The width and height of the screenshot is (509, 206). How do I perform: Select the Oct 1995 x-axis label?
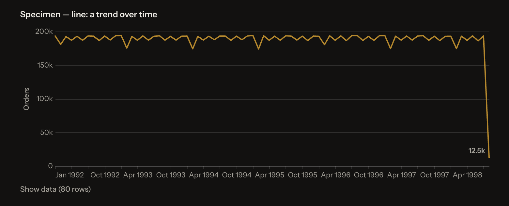coord(302,175)
